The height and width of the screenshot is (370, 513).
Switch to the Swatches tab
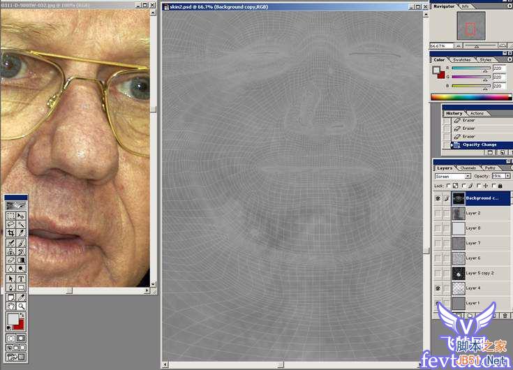(461, 60)
